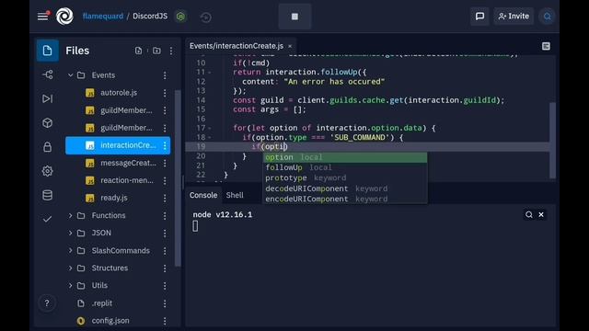The width and height of the screenshot is (589, 331).
Task: Expand the Structures folder
Action: [x=70, y=268]
